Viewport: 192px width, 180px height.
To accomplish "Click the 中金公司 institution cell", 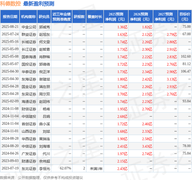I will click(29, 27).
